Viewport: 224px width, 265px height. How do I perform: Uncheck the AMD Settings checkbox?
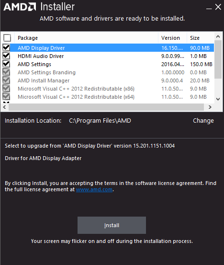coord(6,64)
